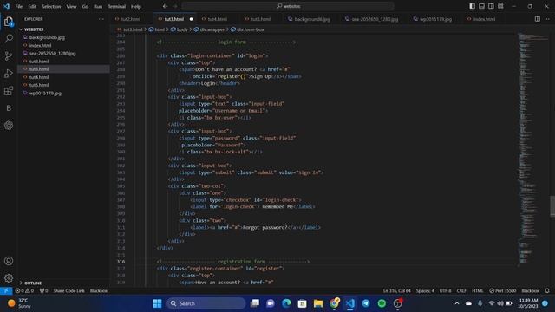Toggle the primary side bar layout icon
Viewport: 555px width, 312px height.
[472, 6]
